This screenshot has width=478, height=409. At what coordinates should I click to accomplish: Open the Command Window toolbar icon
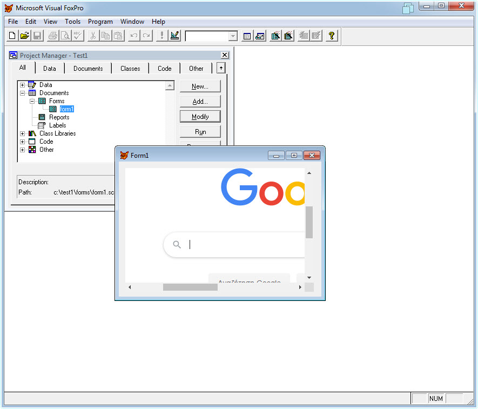(247, 36)
